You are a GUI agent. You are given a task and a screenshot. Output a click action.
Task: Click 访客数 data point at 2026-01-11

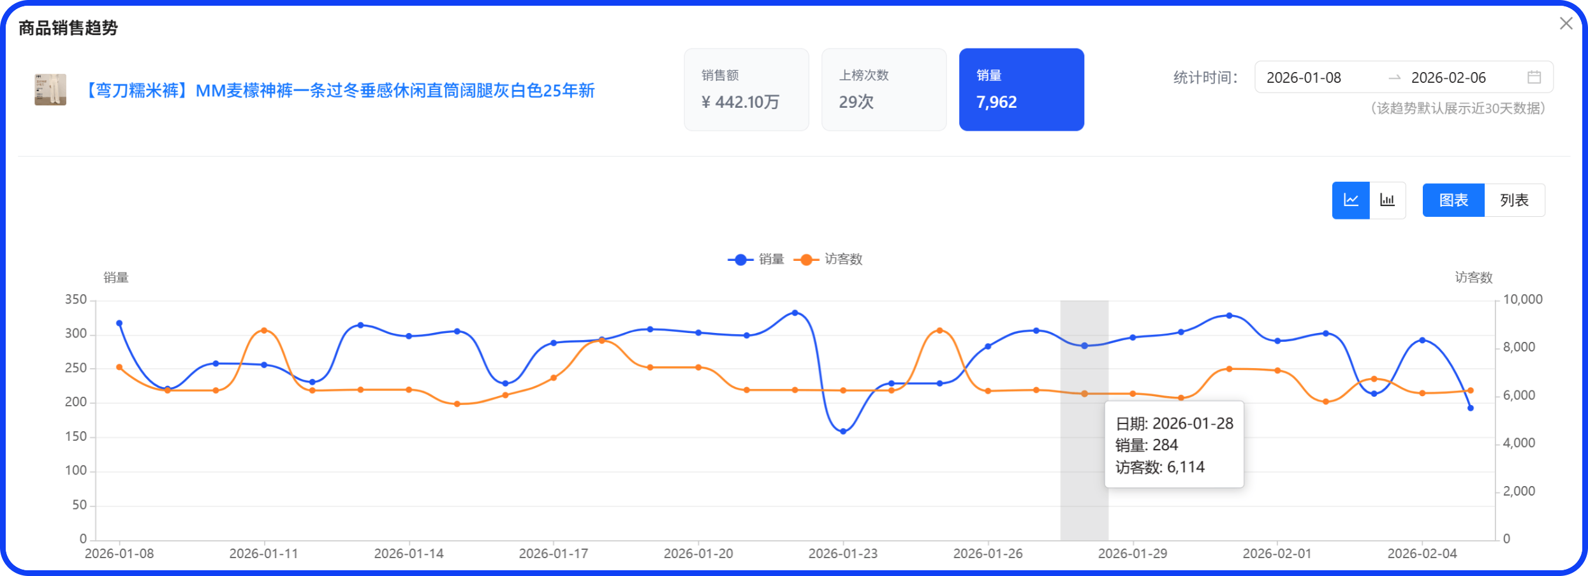(264, 330)
